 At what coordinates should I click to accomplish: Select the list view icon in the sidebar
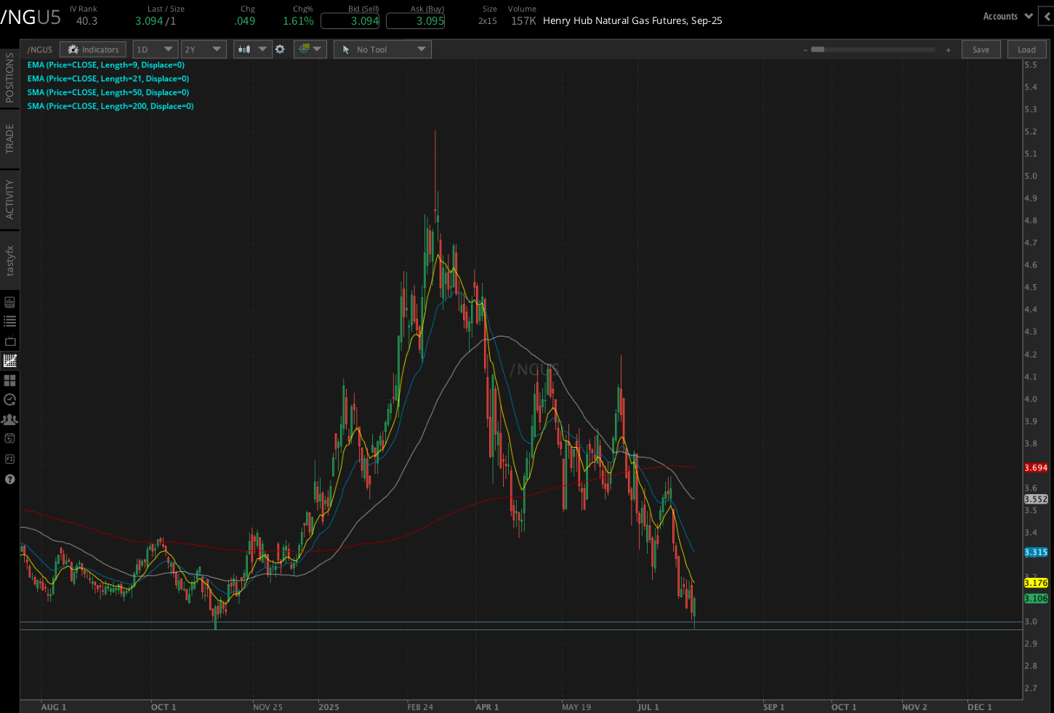pos(10,321)
